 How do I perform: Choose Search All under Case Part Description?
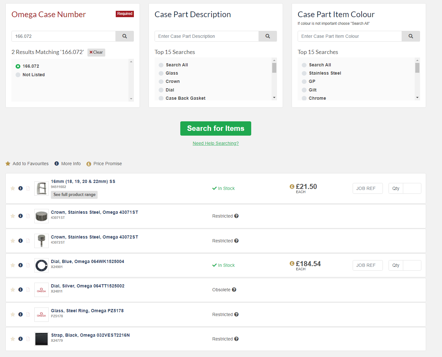tap(161, 65)
